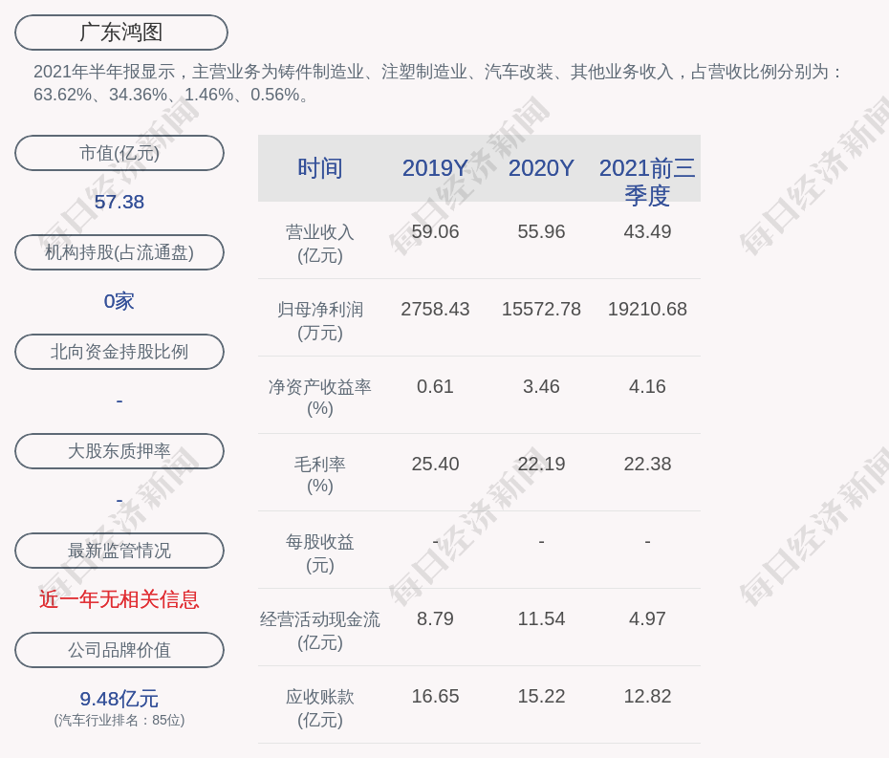Click the 公司品牌价值 pill
This screenshot has height=758, width=889.
(x=119, y=650)
